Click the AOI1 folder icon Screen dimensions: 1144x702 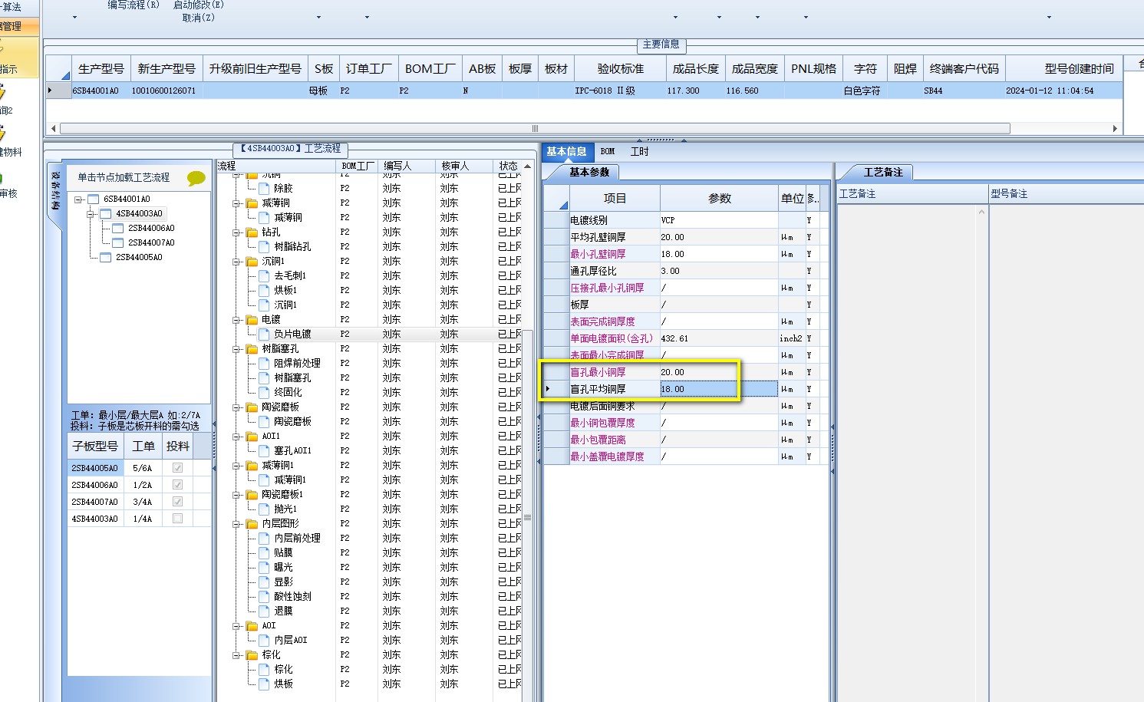[252, 437]
